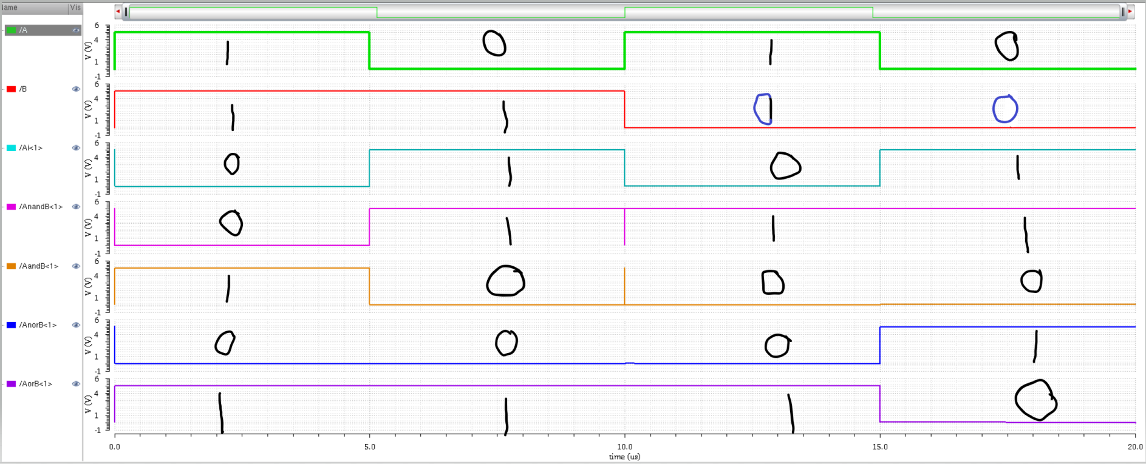This screenshot has width=1146, height=464.
Task: Select the /AandB<1> signal name
Action: point(39,266)
